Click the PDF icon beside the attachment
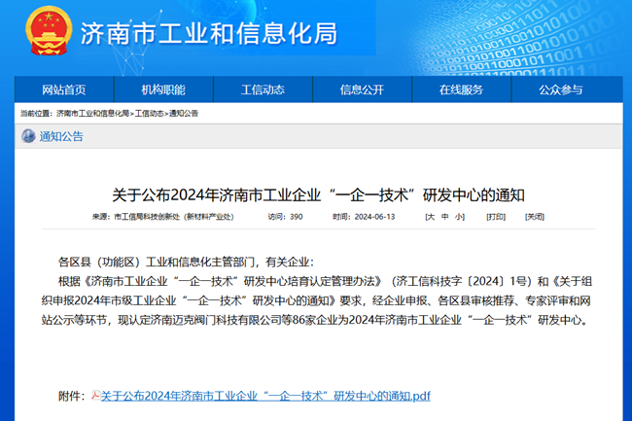Image resolution: width=632 pixels, height=421 pixels. tap(94, 396)
